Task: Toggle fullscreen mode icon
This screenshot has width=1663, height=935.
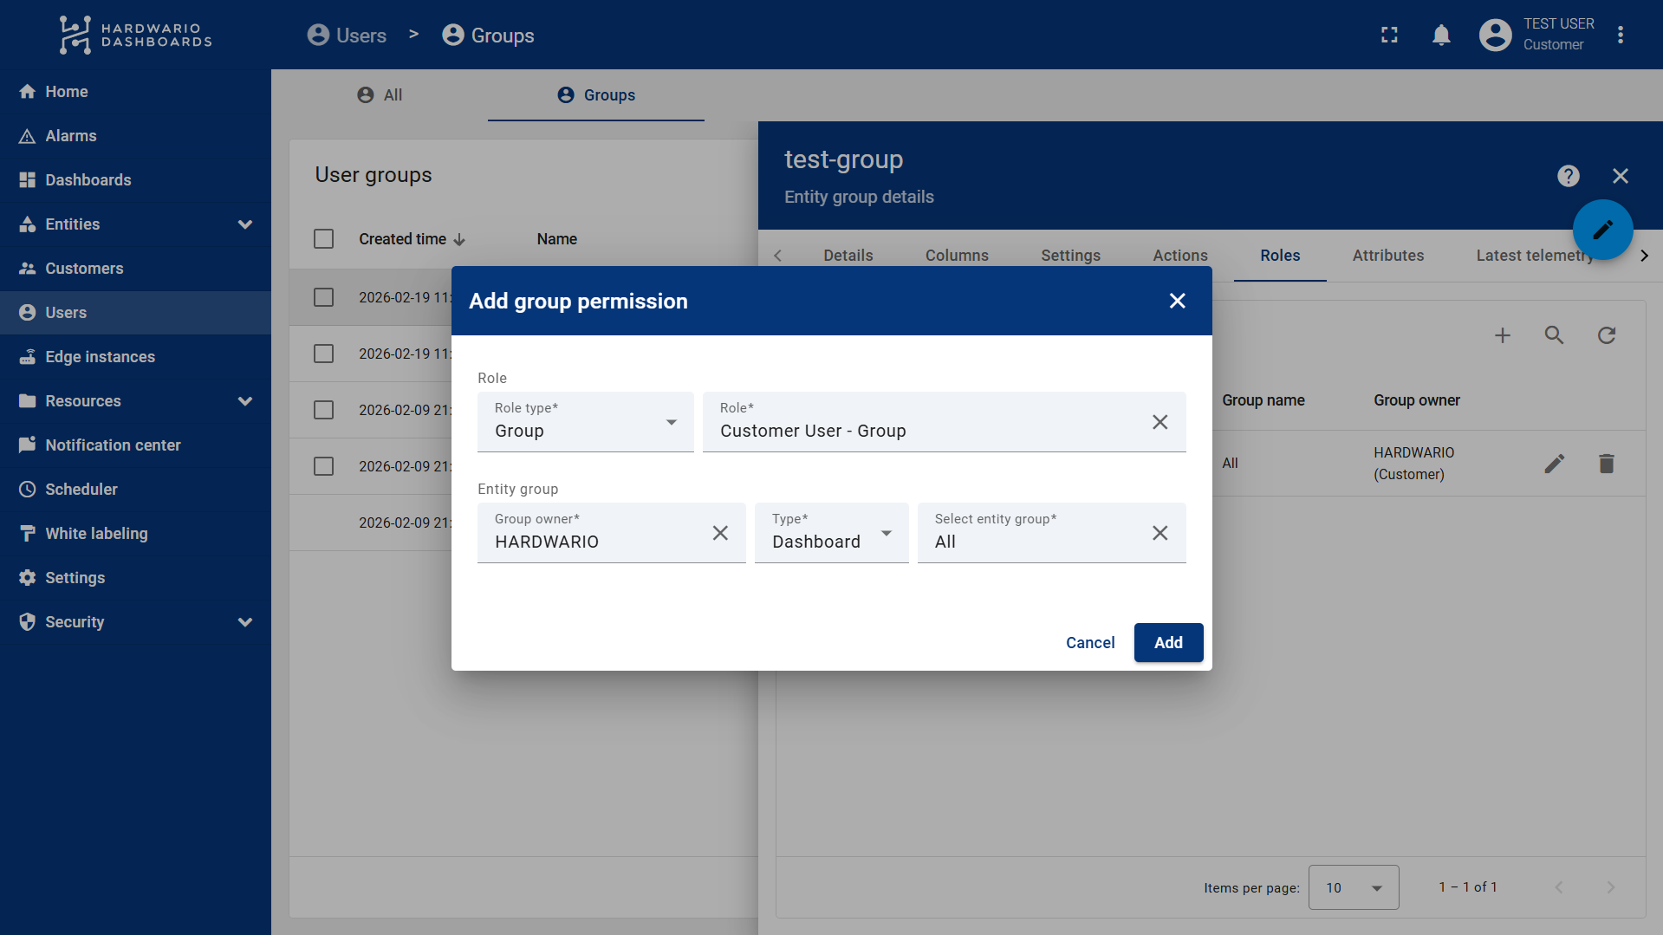Action: pos(1389,35)
